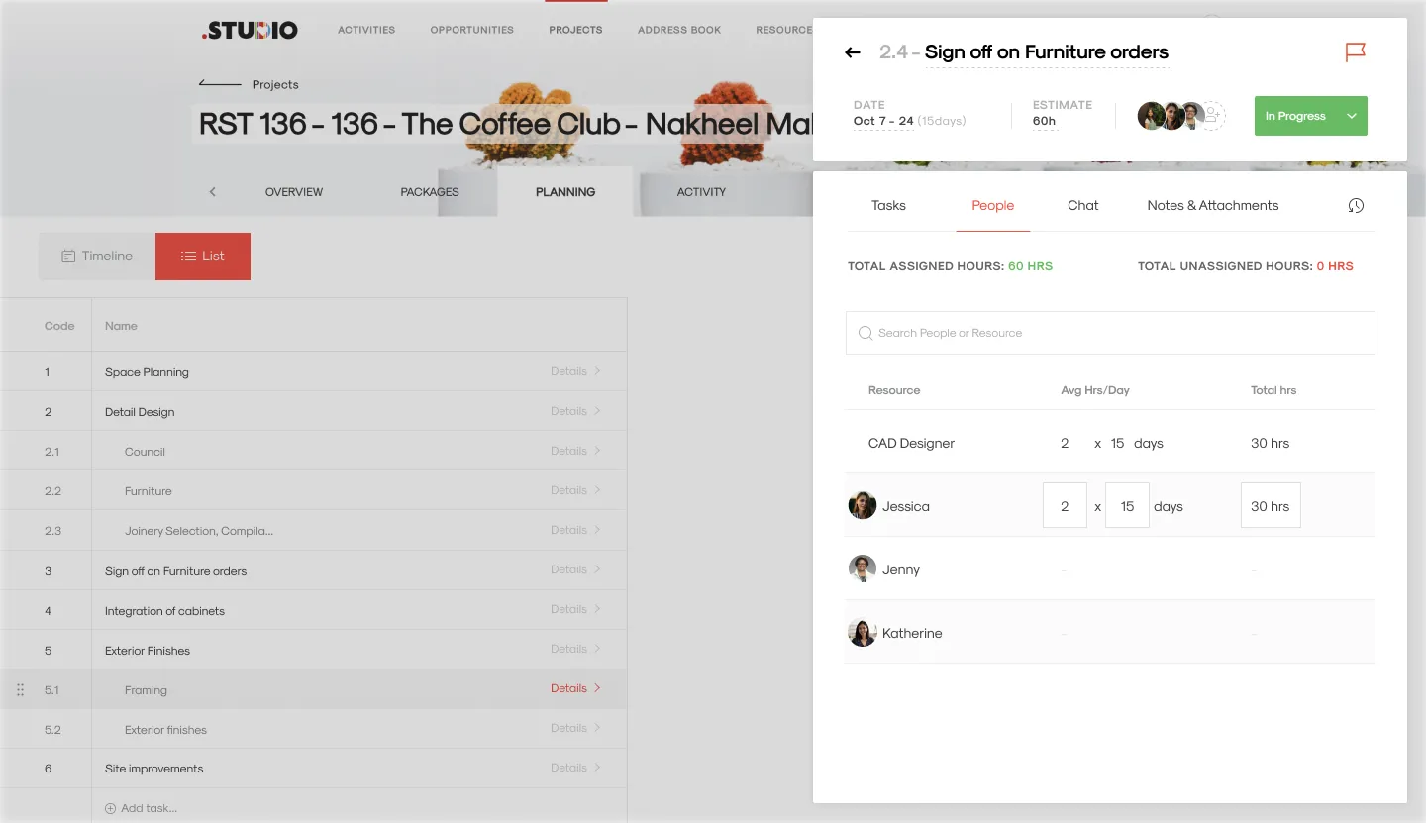Switch to Notes & Attachments tab
Image resolution: width=1426 pixels, height=823 pixels.
coord(1212,205)
